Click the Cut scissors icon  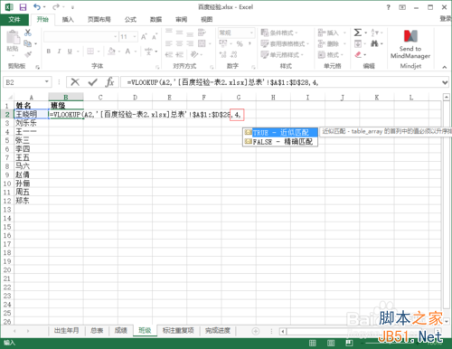click(x=28, y=33)
